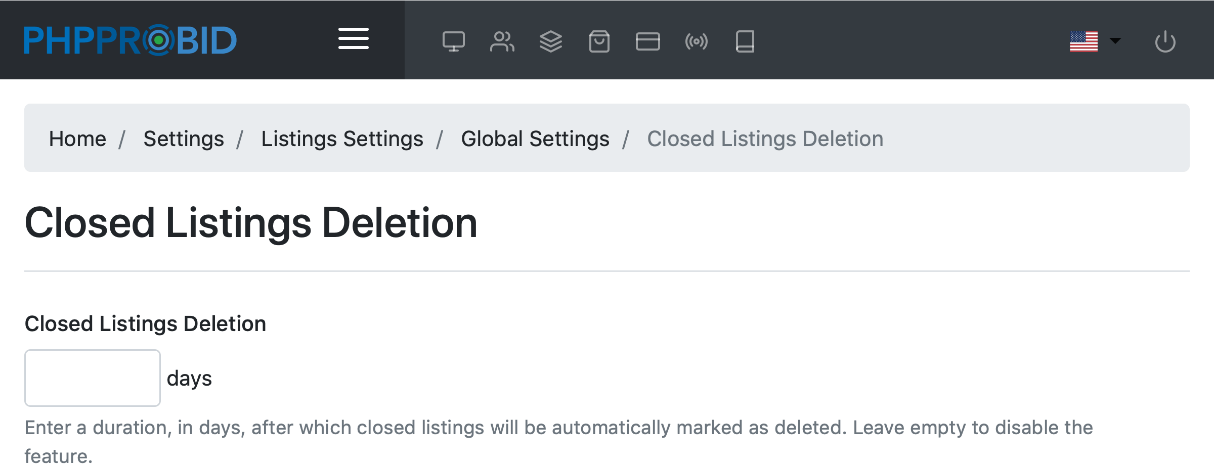Toggle the hamburger sidebar menu
This screenshot has width=1214, height=468.
(x=353, y=39)
